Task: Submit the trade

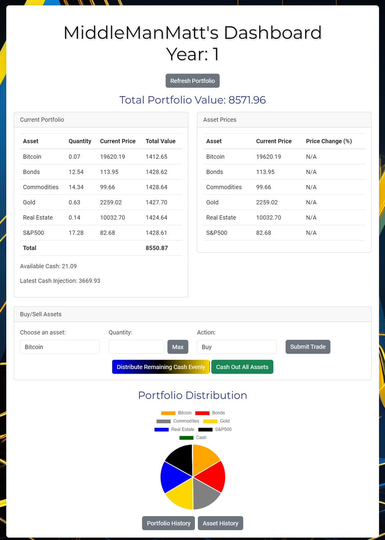Action: 308,346
